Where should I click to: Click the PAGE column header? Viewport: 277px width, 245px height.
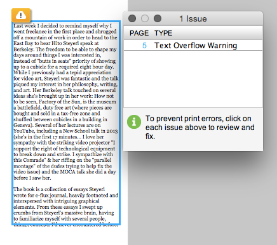click(x=139, y=33)
